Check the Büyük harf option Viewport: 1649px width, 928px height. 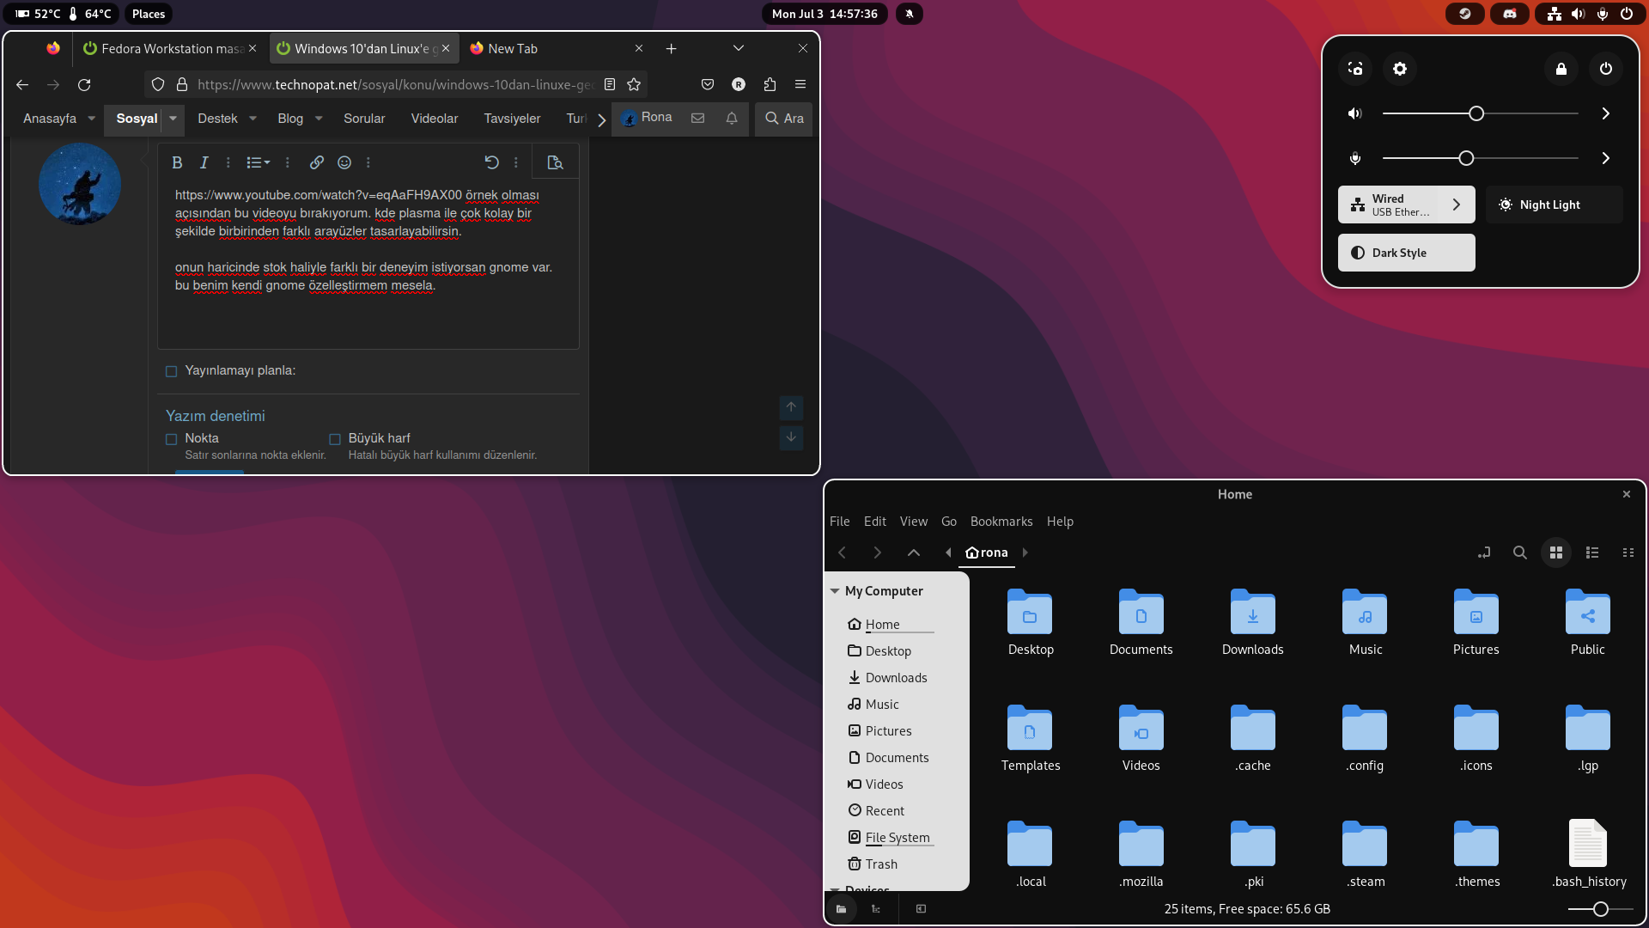tap(335, 439)
